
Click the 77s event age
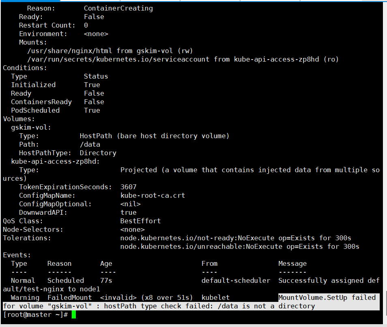click(106, 281)
